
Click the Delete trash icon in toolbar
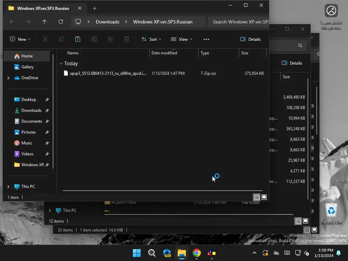(127, 39)
